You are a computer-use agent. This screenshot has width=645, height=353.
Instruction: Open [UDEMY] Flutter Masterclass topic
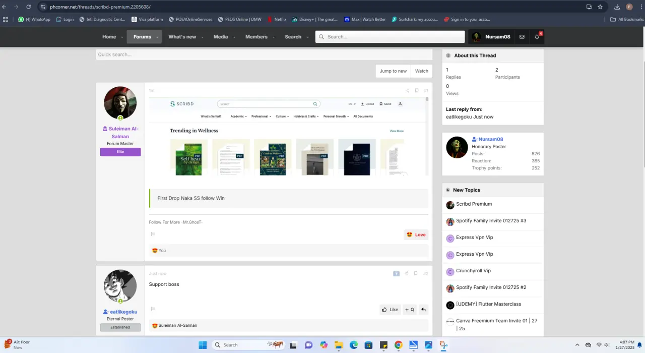(489, 304)
